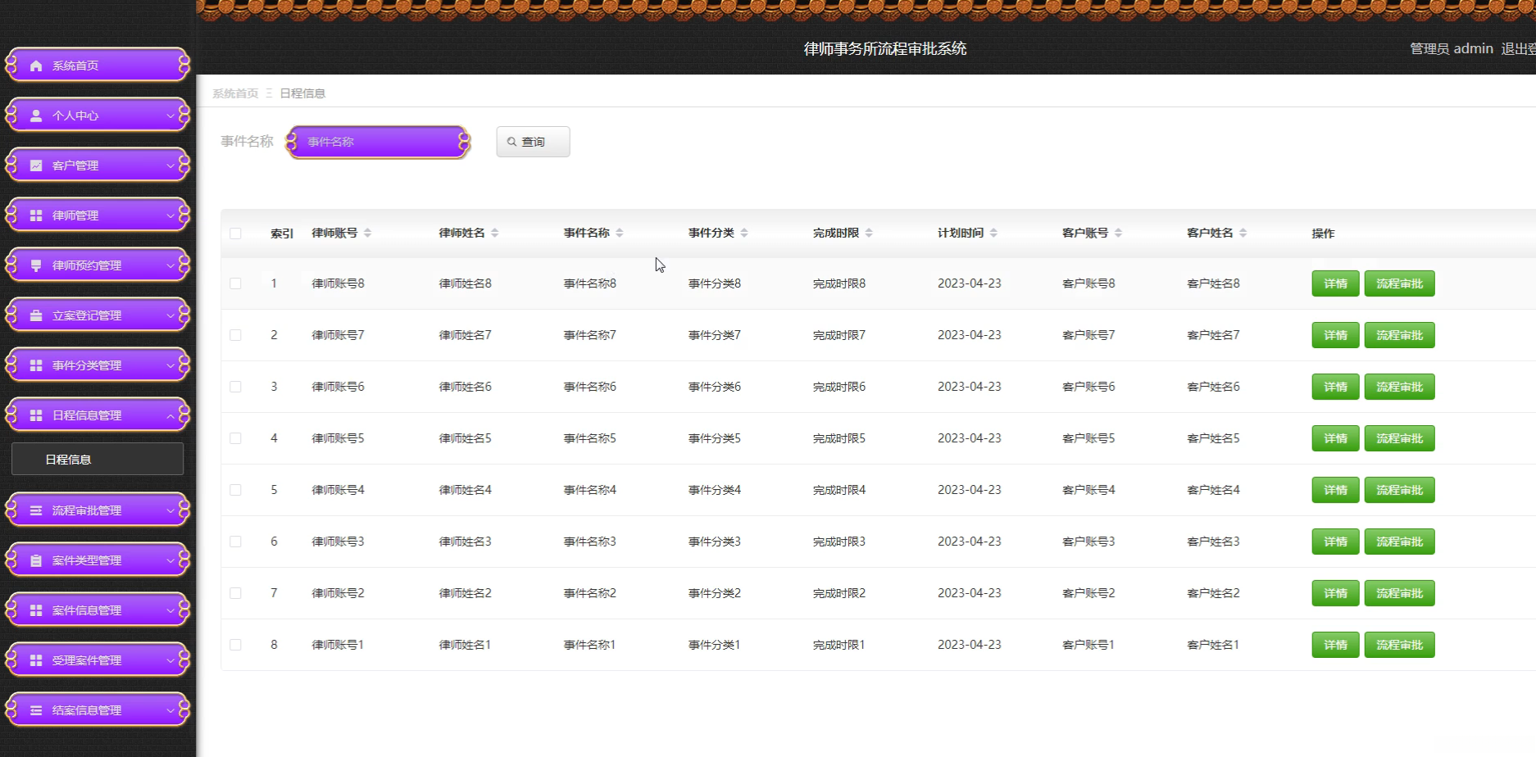Viewport: 1536px width, 757px height.
Task: Click the chart icon beside 客户管理
Action: 36,165
